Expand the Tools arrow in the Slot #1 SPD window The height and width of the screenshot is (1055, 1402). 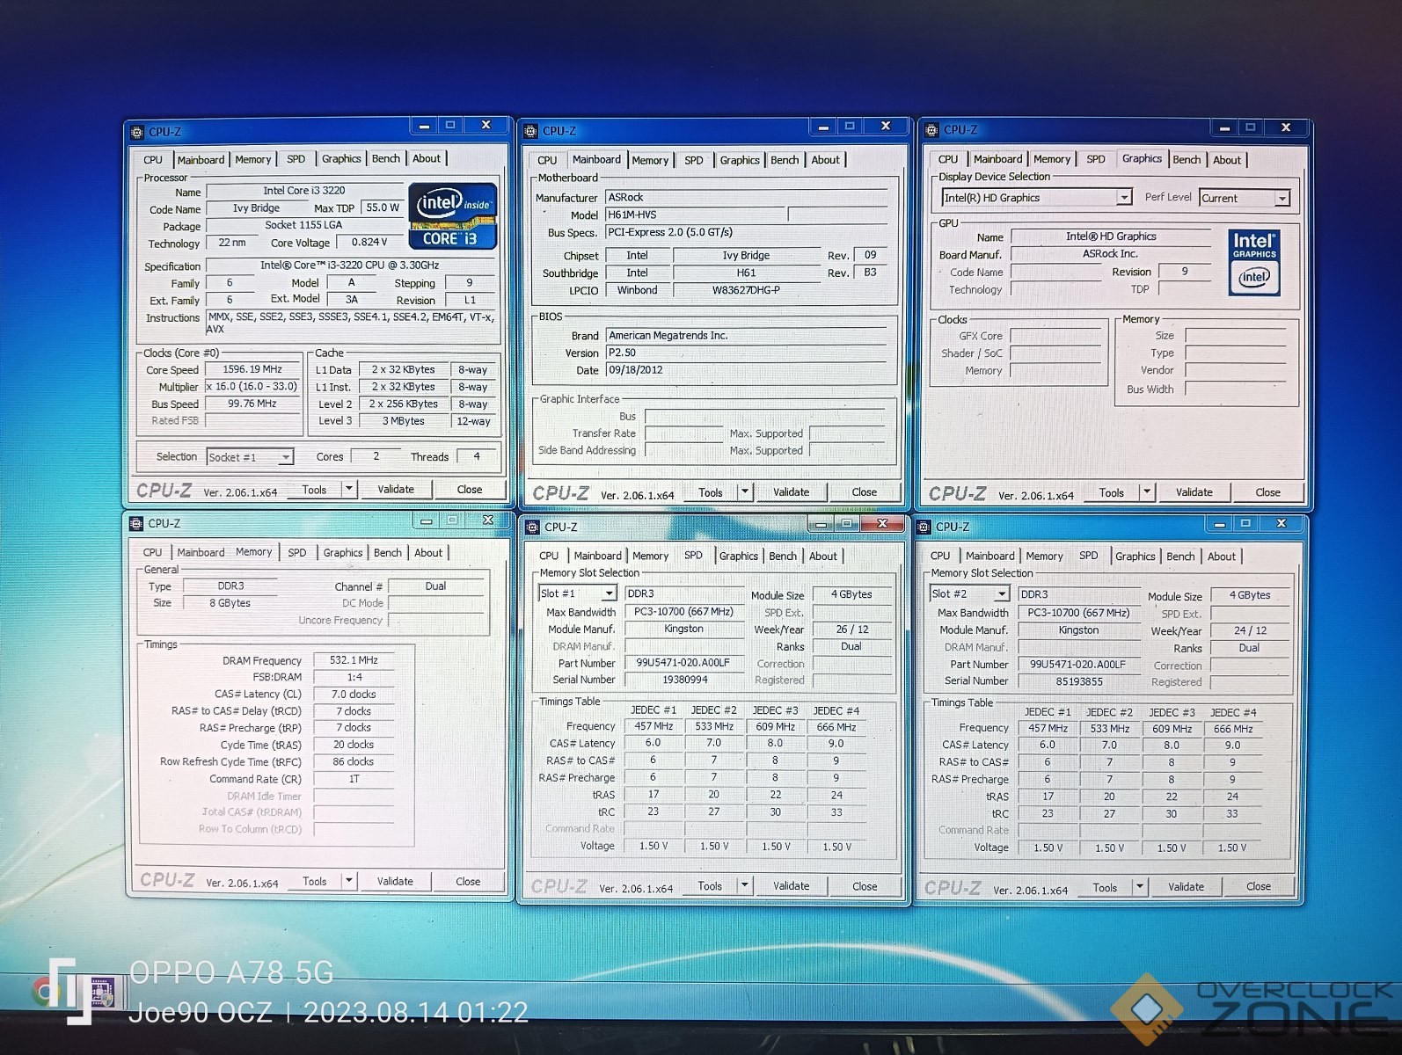click(744, 885)
